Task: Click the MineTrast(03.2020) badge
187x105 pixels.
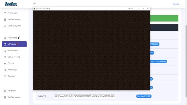Action: [144, 96]
